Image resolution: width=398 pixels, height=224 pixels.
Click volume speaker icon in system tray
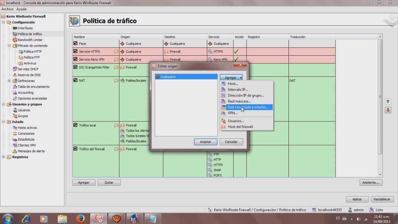359,219
